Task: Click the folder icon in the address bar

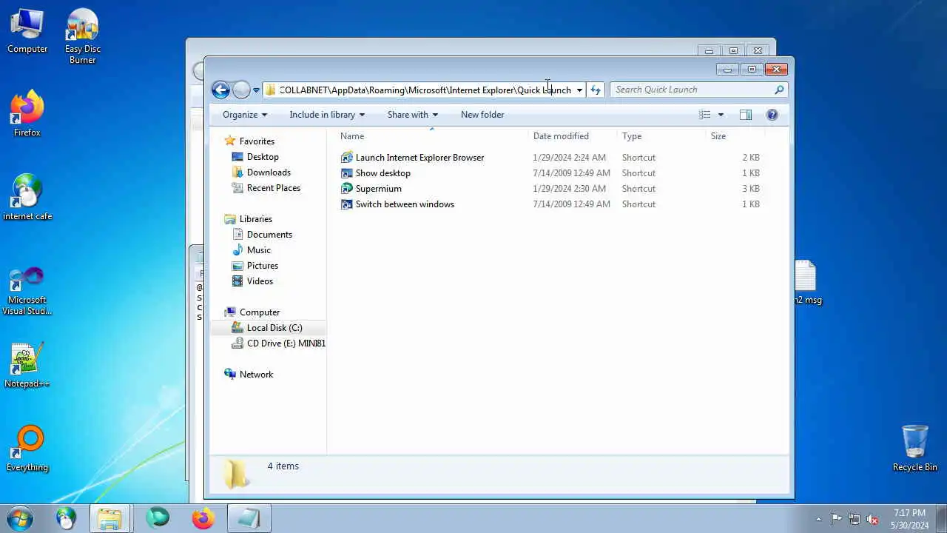Action: (x=271, y=90)
